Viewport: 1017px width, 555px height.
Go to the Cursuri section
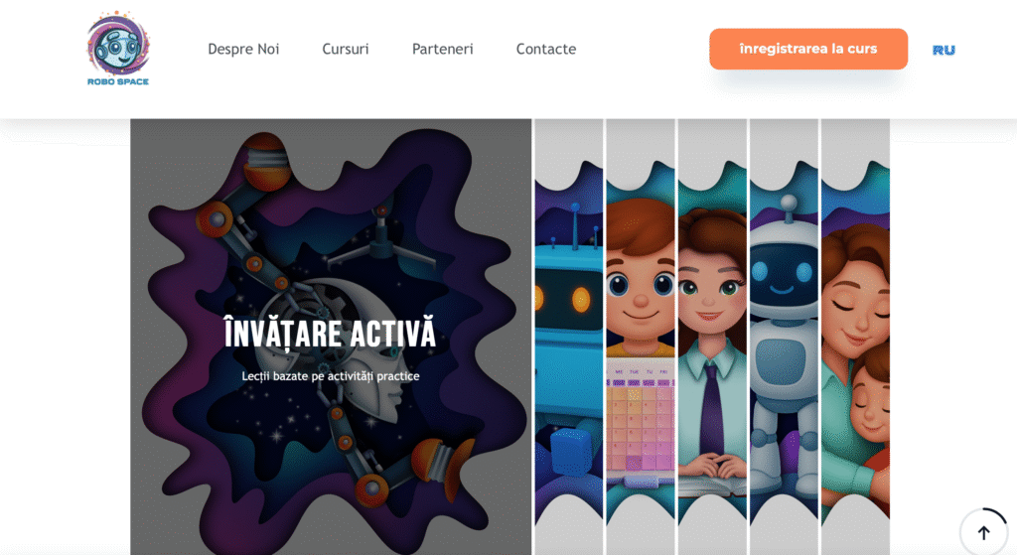[x=345, y=50]
